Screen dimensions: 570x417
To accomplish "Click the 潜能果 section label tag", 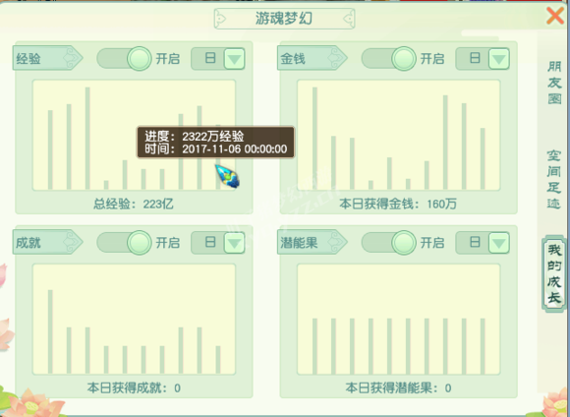I will click(313, 242).
